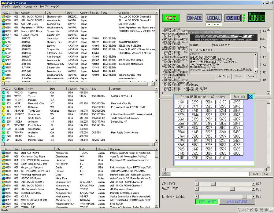Screen dimensions: 274x213
Task: Click HardCopy in the QSL view dialog
Action: click(x=223, y=76)
